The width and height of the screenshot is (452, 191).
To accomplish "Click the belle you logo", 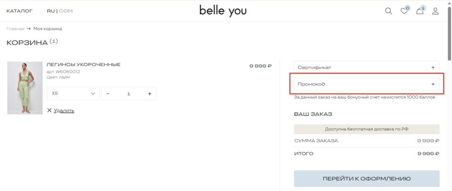I will [x=223, y=11].
